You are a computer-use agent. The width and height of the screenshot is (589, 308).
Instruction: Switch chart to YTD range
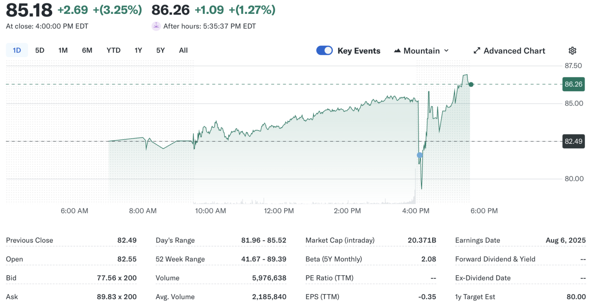click(114, 50)
